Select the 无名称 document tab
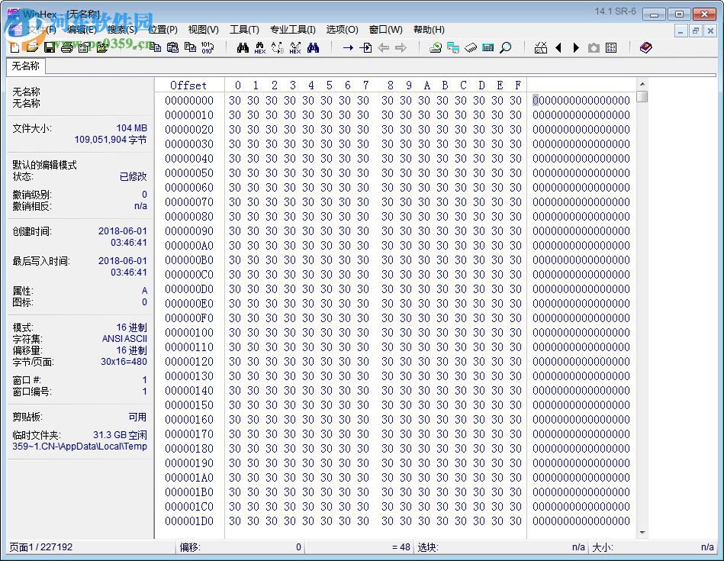The width and height of the screenshot is (724, 561). [26, 66]
